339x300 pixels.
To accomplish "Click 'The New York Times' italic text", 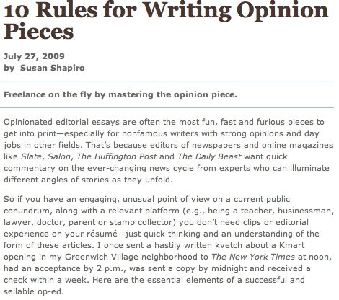I will tap(253, 257).
